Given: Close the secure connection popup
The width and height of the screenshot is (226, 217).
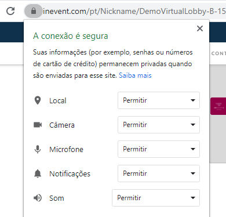Looking at the screenshot, I should [200, 28].
